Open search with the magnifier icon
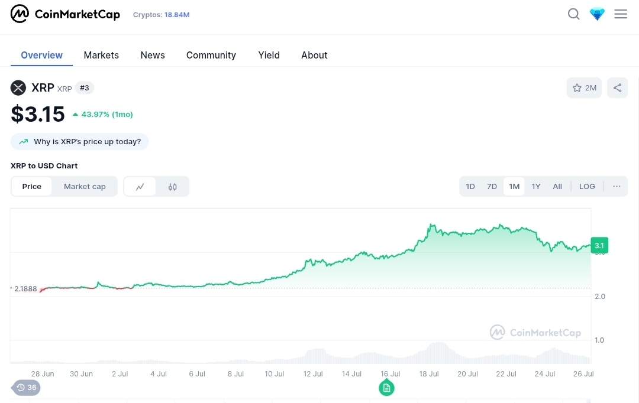 573,14
